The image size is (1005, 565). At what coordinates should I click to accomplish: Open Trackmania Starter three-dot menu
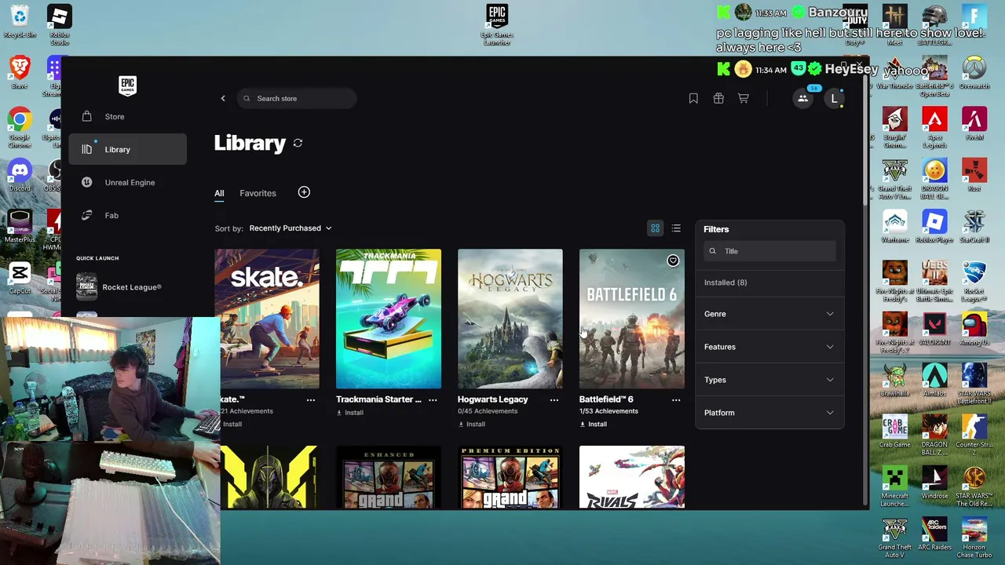point(433,399)
